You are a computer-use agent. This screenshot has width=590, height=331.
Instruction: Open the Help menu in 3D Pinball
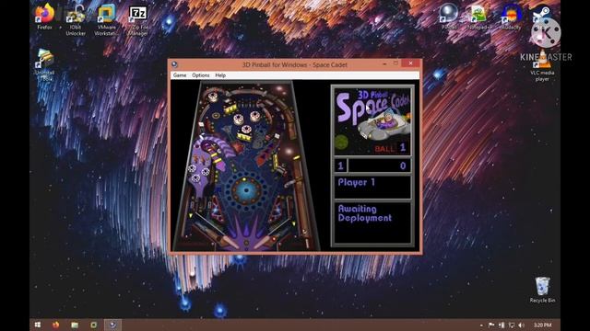pyautogui.click(x=220, y=75)
